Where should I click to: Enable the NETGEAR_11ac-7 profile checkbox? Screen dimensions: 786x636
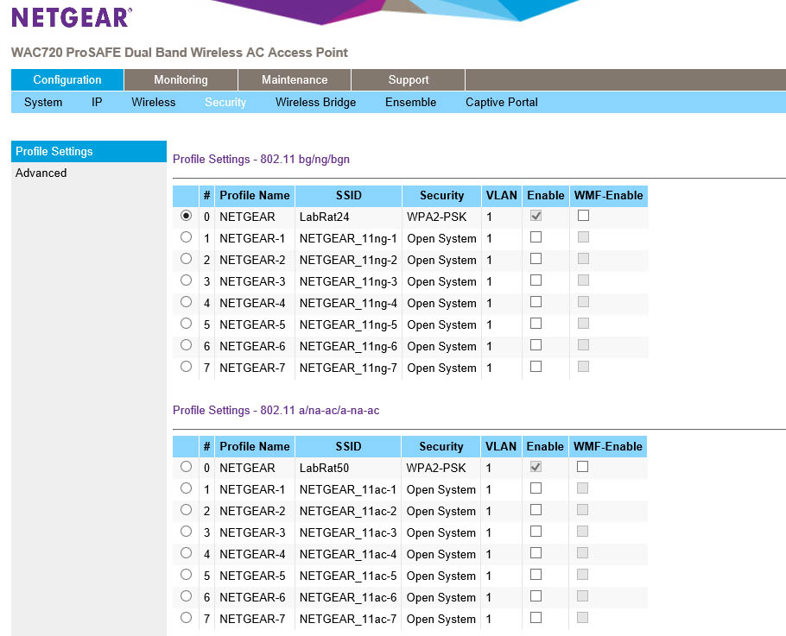point(536,617)
